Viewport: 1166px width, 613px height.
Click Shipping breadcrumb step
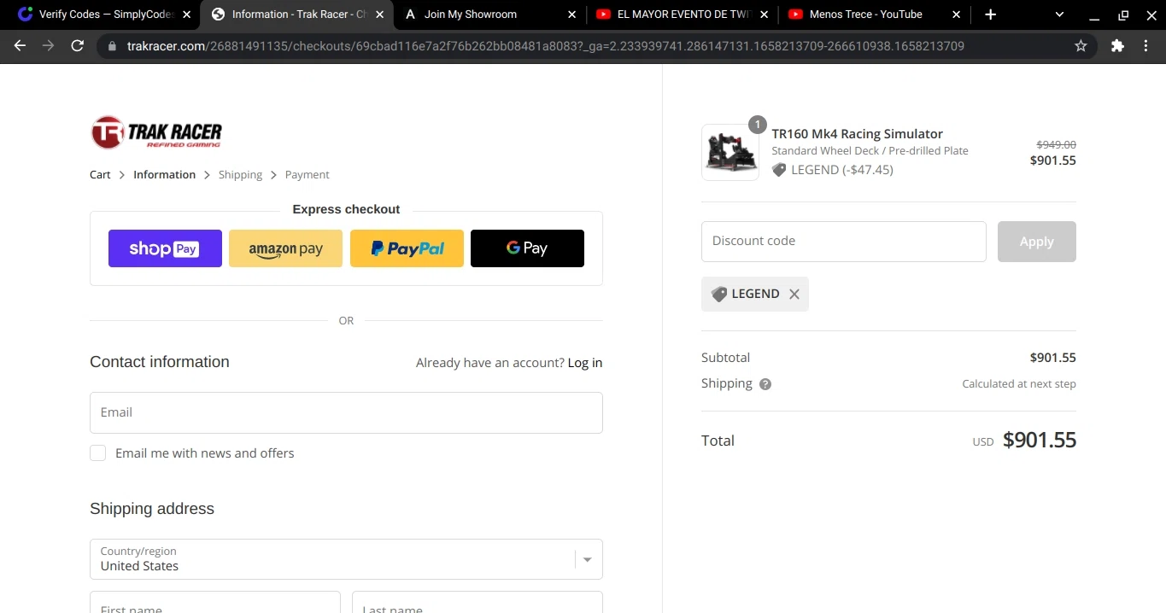(x=240, y=174)
